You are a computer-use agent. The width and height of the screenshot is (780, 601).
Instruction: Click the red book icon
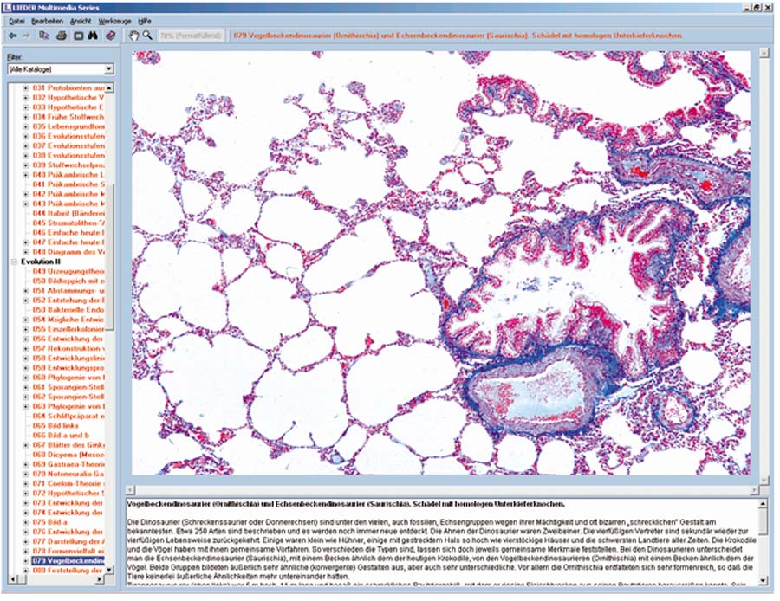(109, 36)
